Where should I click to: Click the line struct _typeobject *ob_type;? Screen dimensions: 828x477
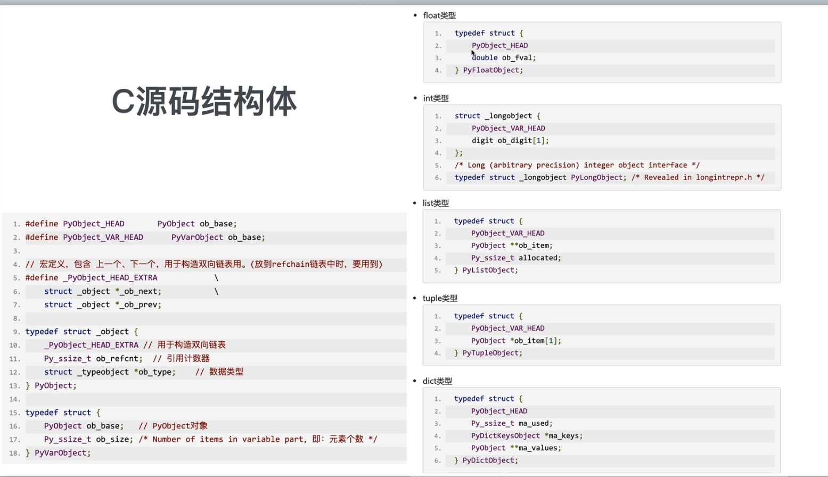[110, 372]
